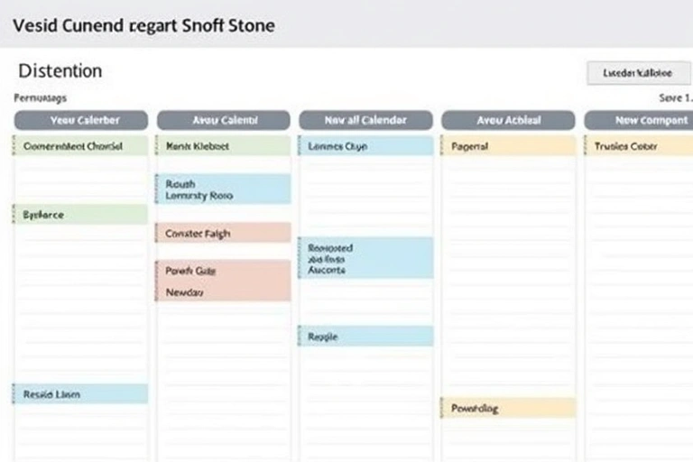This screenshot has height=462, width=693.
Task: Open the Pagernal yellow event
Action: (508, 145)
